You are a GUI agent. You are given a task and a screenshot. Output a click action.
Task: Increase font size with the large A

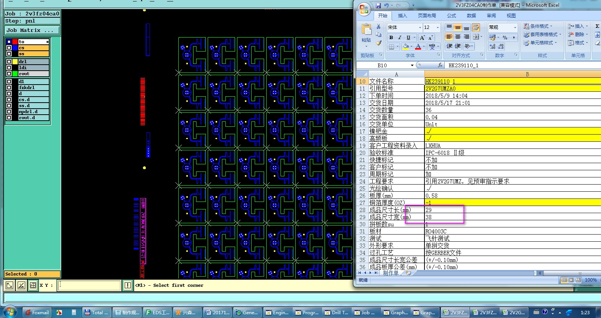click(422, 38)
